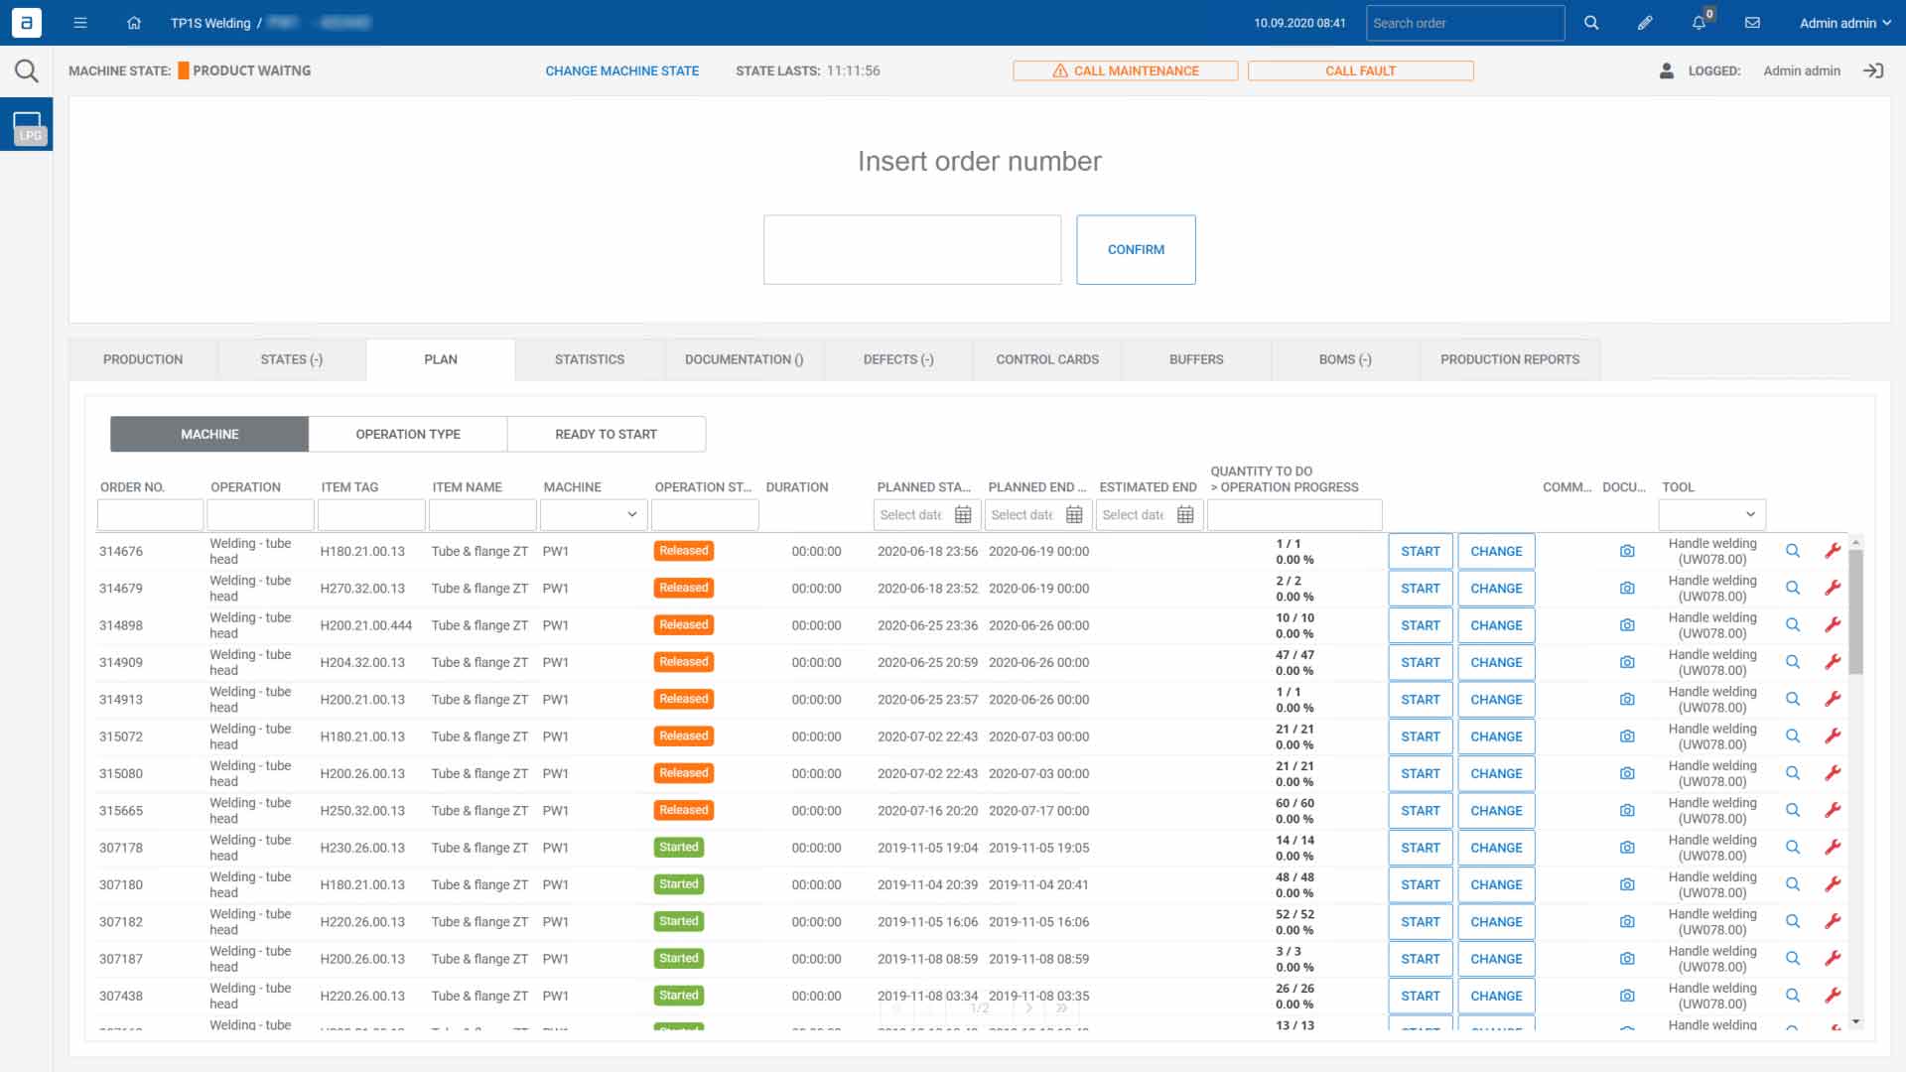1906x1072 pixels.
Task: Click wrench icon for order 315665
Action: click(x=1833, y=810)
